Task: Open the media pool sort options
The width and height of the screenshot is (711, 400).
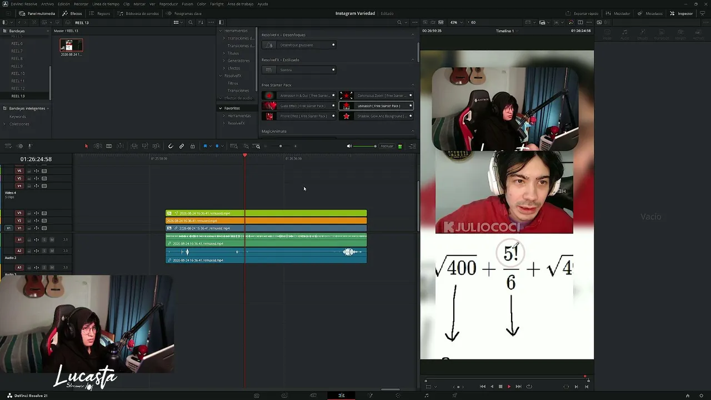Action: (201, 22)
